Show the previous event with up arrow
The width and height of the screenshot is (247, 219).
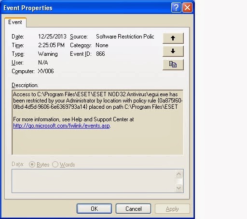click(x=173, y=38)
